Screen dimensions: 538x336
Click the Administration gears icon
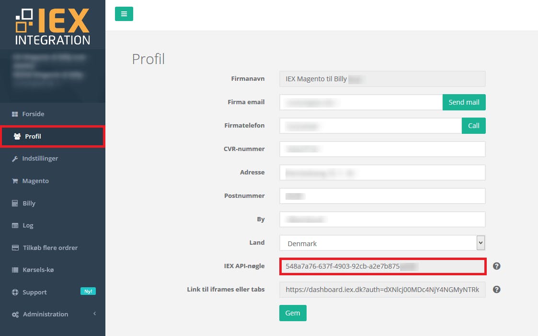tap(15, 314)
